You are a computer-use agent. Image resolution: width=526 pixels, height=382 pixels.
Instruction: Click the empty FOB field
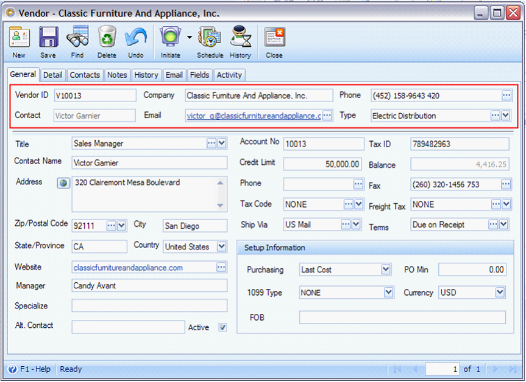coord(402,317)
